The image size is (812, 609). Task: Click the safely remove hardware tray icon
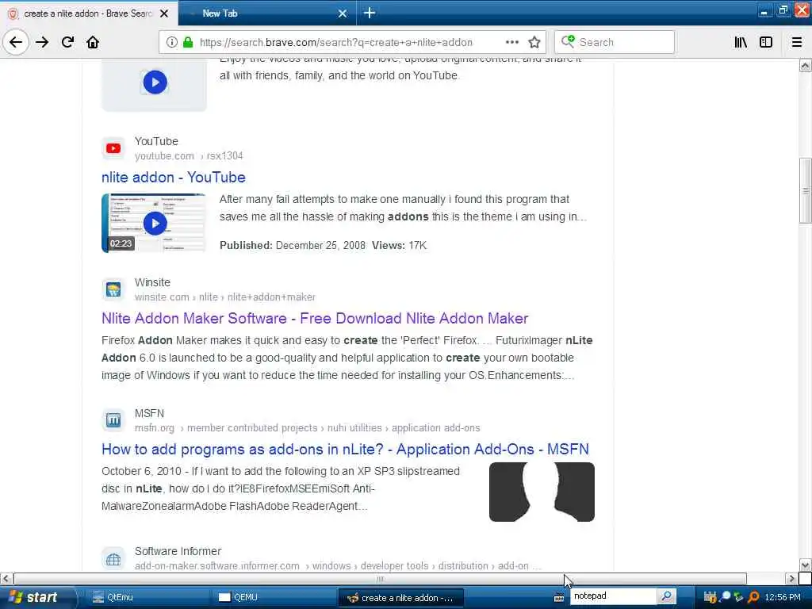[x=738, y=597]
